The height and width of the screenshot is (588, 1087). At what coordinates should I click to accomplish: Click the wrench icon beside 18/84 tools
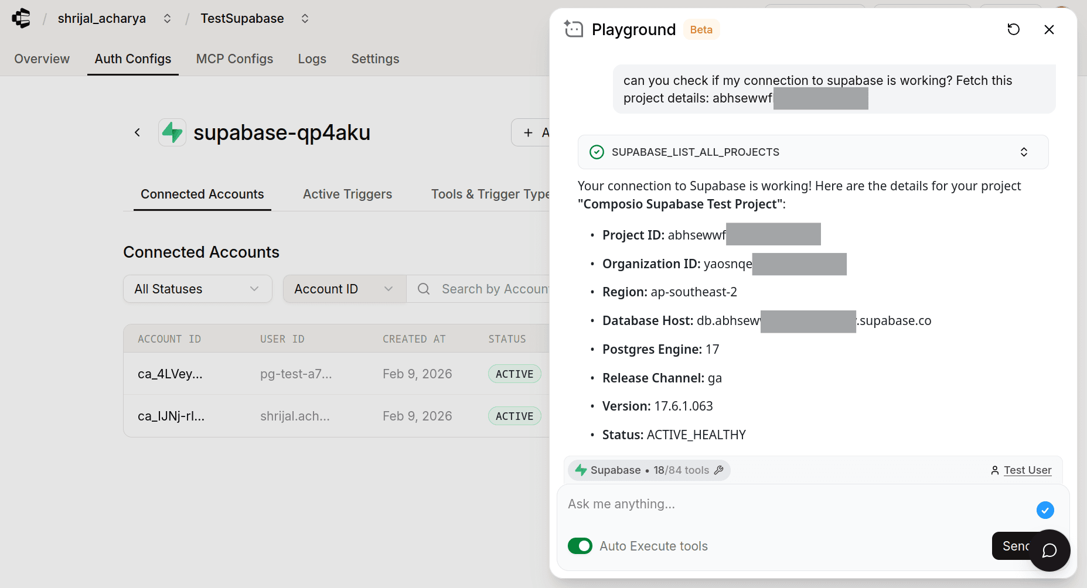719,470
